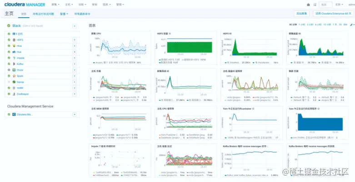Click the Sqoop service logo icon
The width and height of the screenshot is (355, 182).
tap(14, 82)
